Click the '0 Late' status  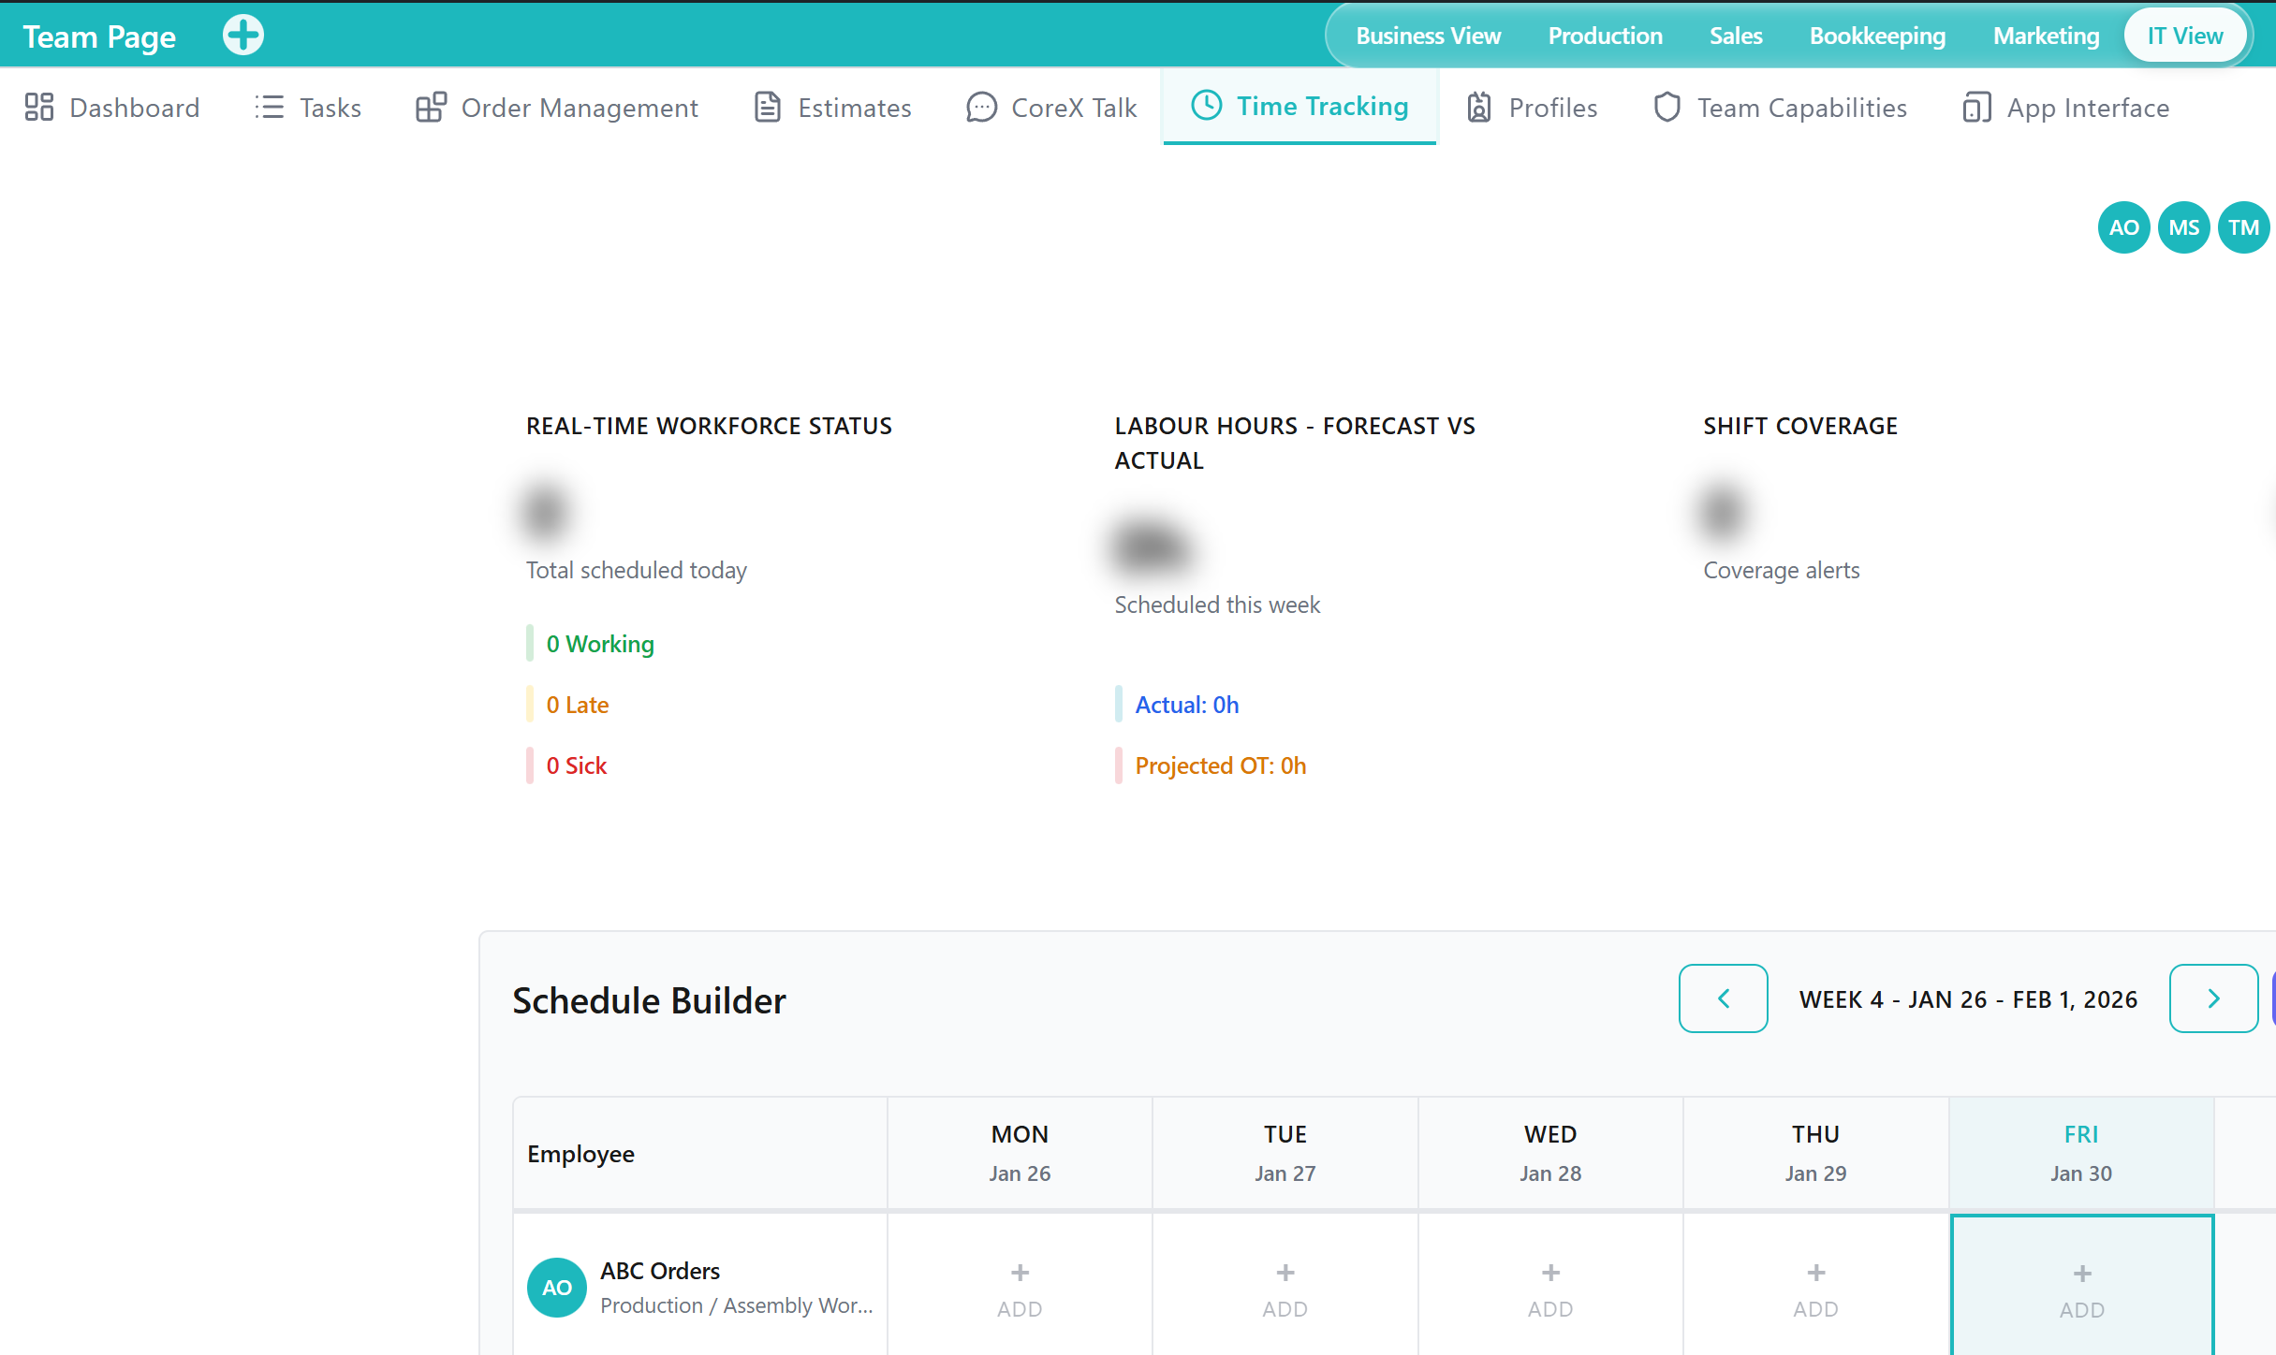[578, 705]
